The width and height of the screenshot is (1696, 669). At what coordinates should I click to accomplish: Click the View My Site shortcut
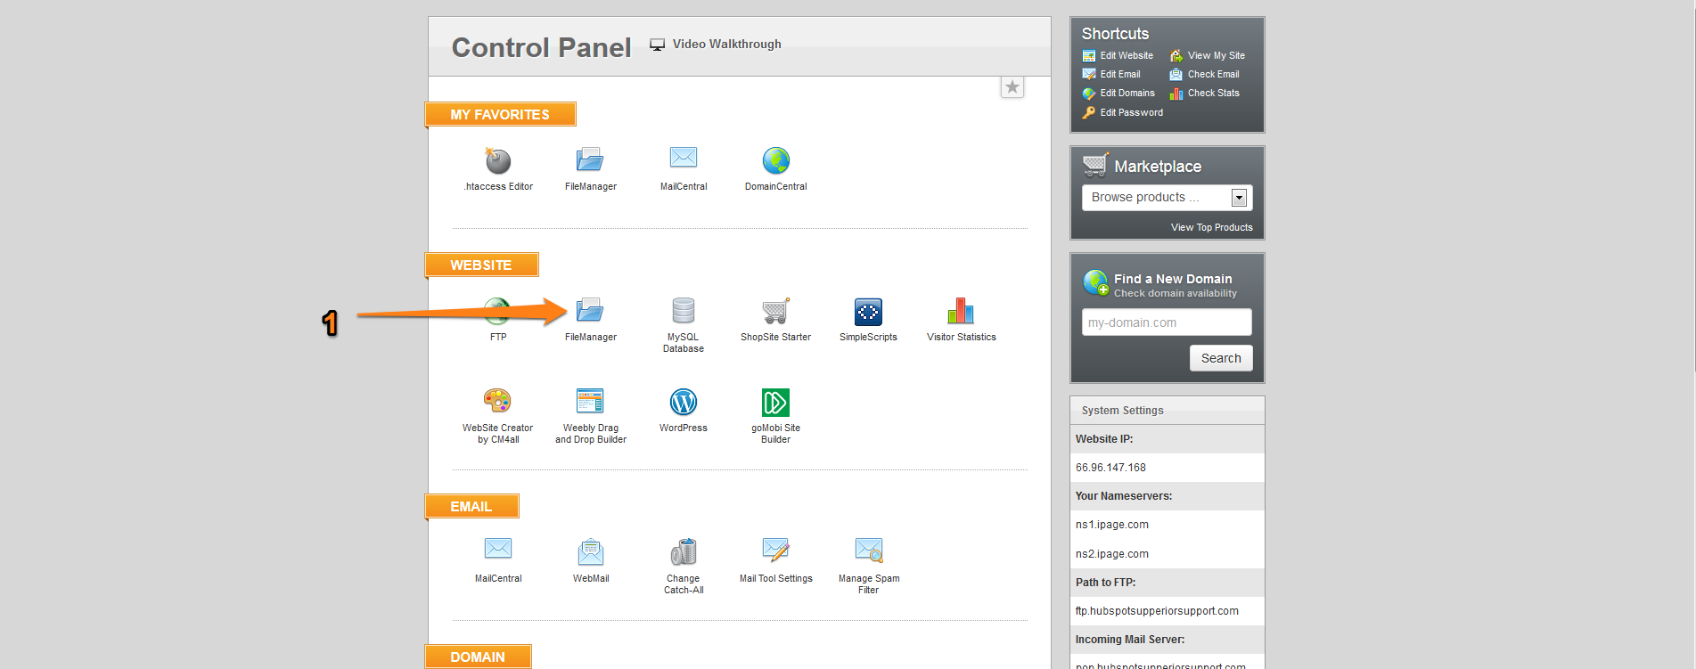pos(1208,56)
